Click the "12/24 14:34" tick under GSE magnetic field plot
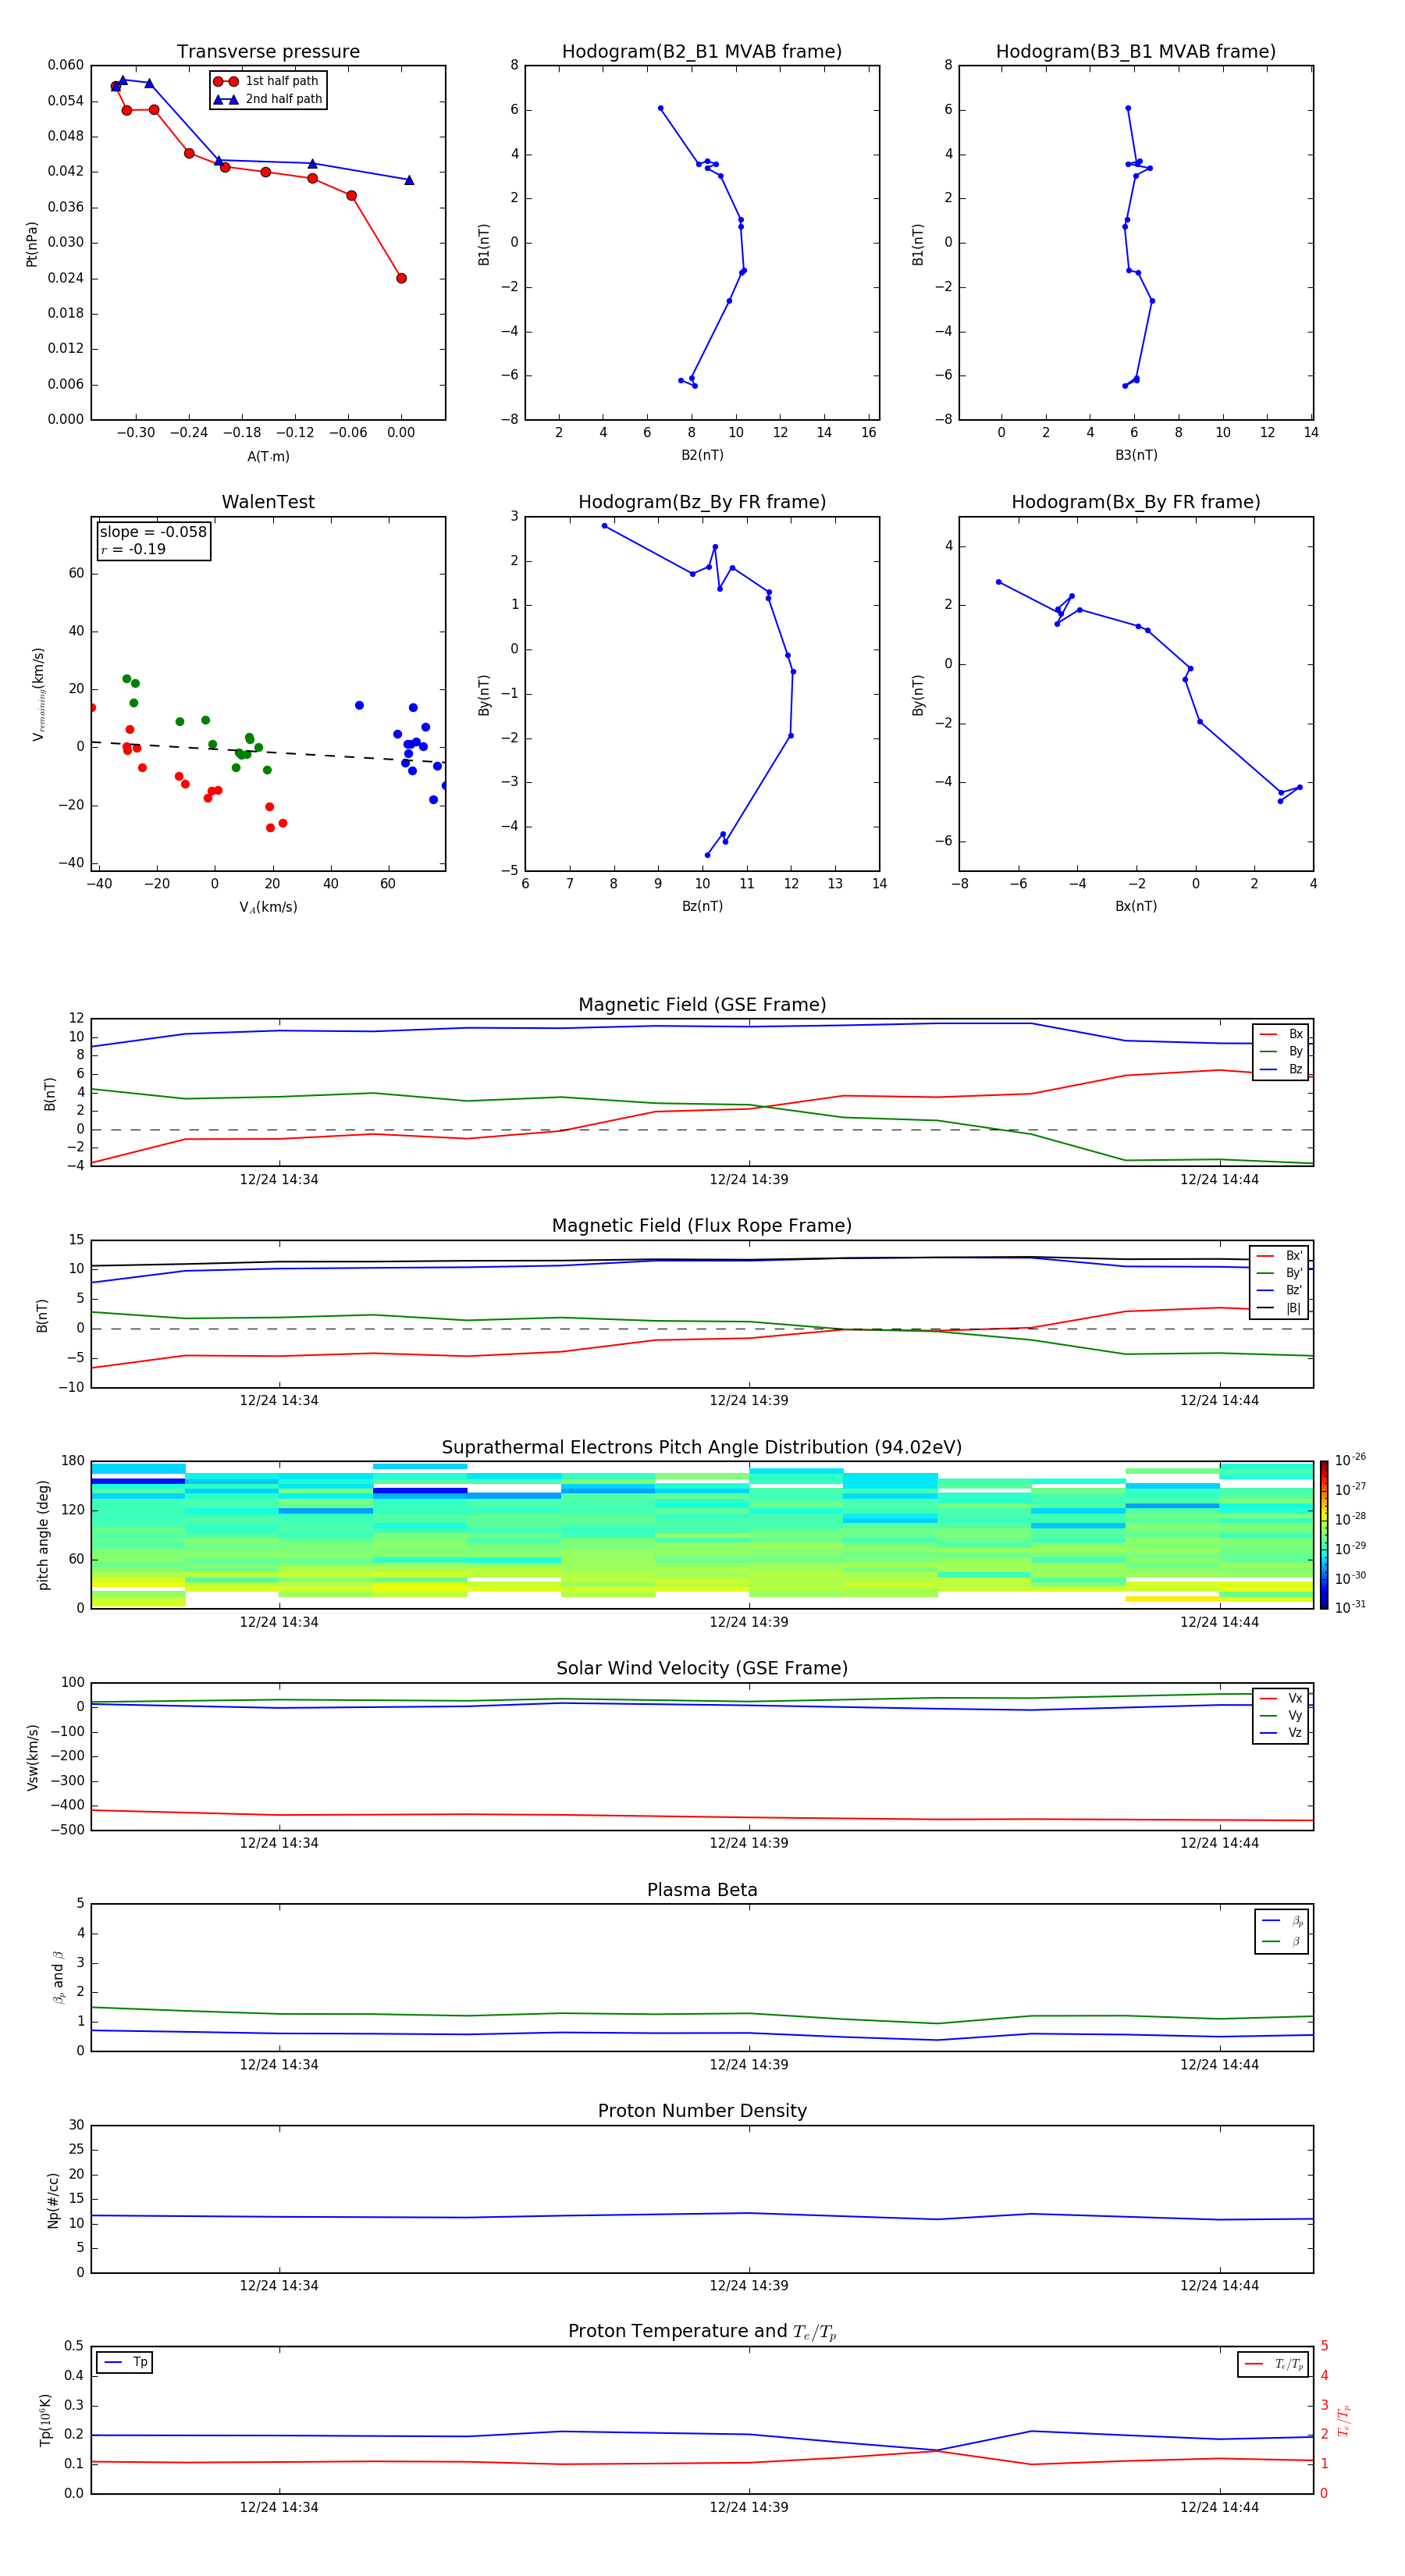Screen dimensions: 1405x2576 pyautogui.click(x=278, y=1179)
